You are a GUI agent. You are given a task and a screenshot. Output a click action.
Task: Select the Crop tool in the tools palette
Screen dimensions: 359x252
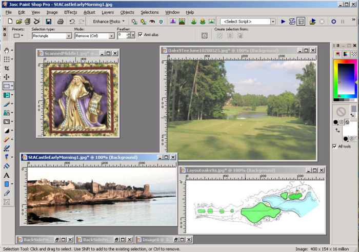coord(7,68)
